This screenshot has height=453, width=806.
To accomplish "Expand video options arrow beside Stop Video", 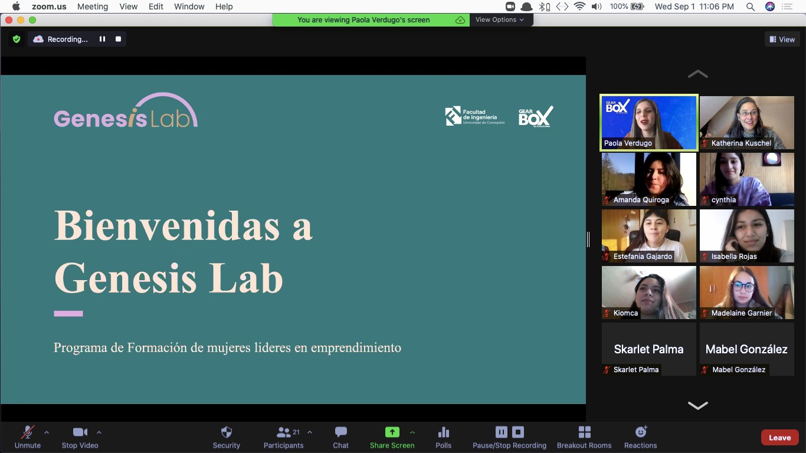I will tap(99, 432).
